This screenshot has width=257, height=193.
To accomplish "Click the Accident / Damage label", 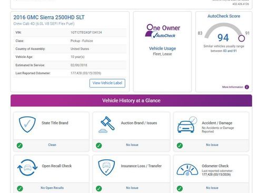I will tap(217, 123).
